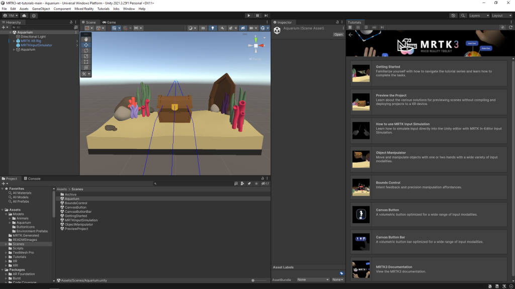515x289 pixels.
Task: Select the Rect tool in Scene toolbar
Action: (86, 62)
